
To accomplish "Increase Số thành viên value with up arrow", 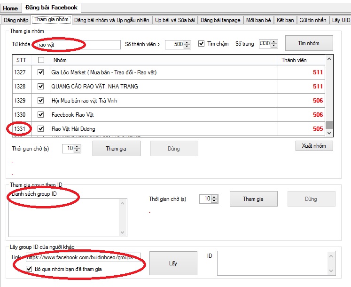I will [x=187, y=42].
